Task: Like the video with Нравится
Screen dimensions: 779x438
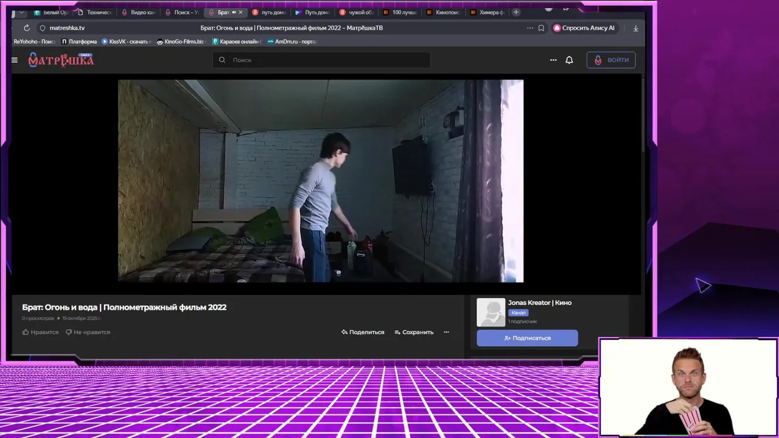Action: 40,332
